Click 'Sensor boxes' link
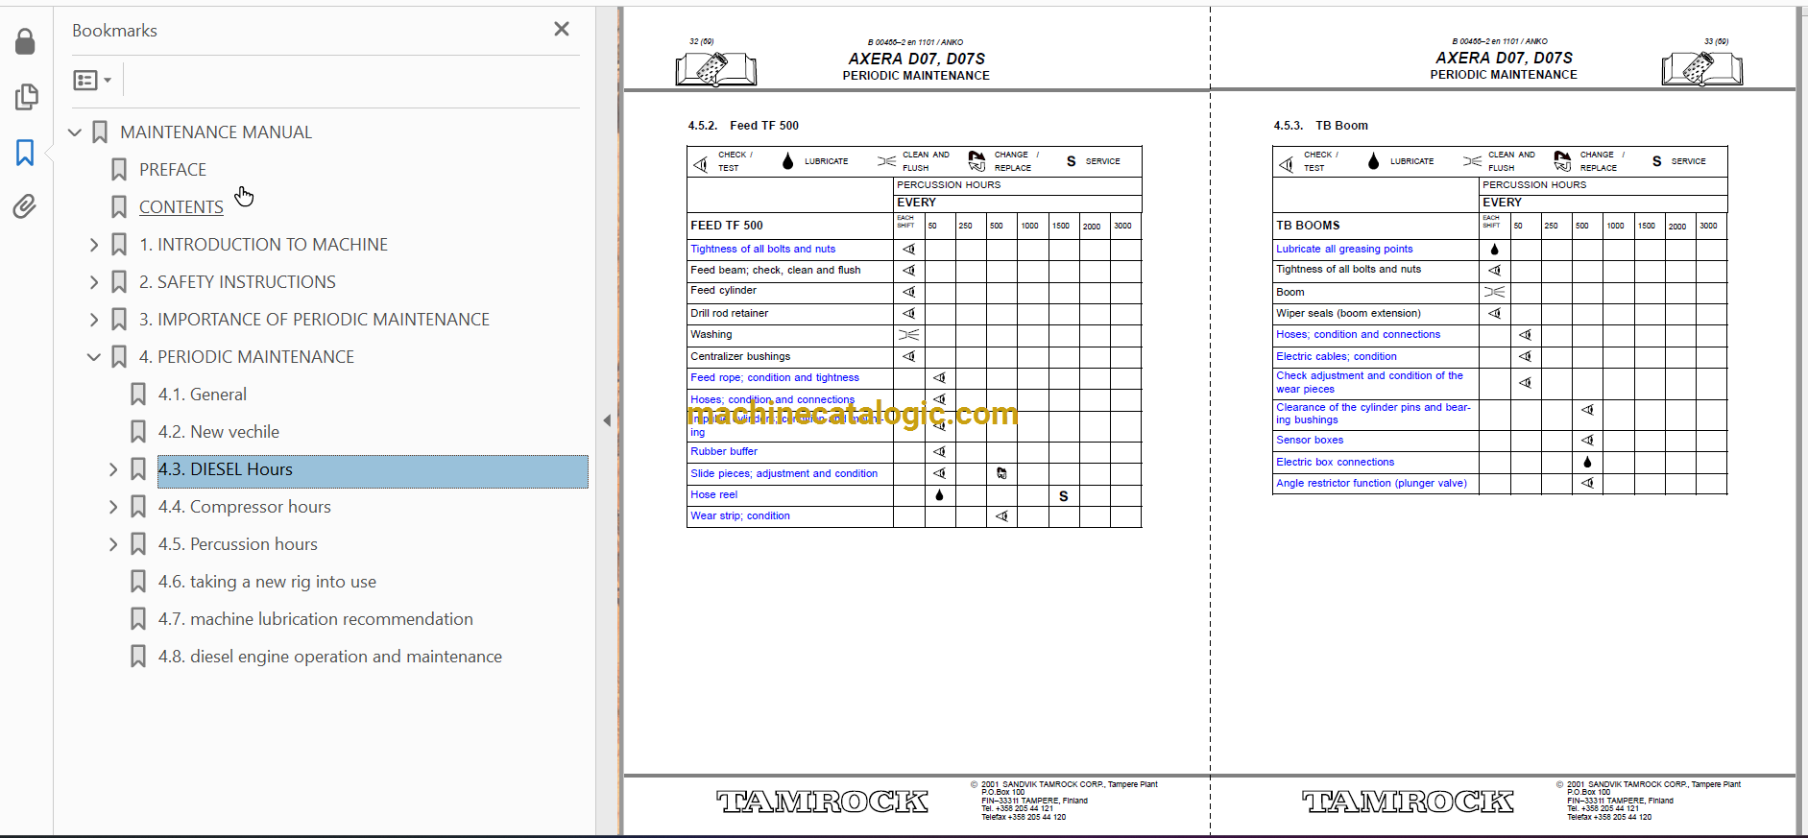Screen dimensions: 1808x838 pyautogui.click(x=1310, y=440)
